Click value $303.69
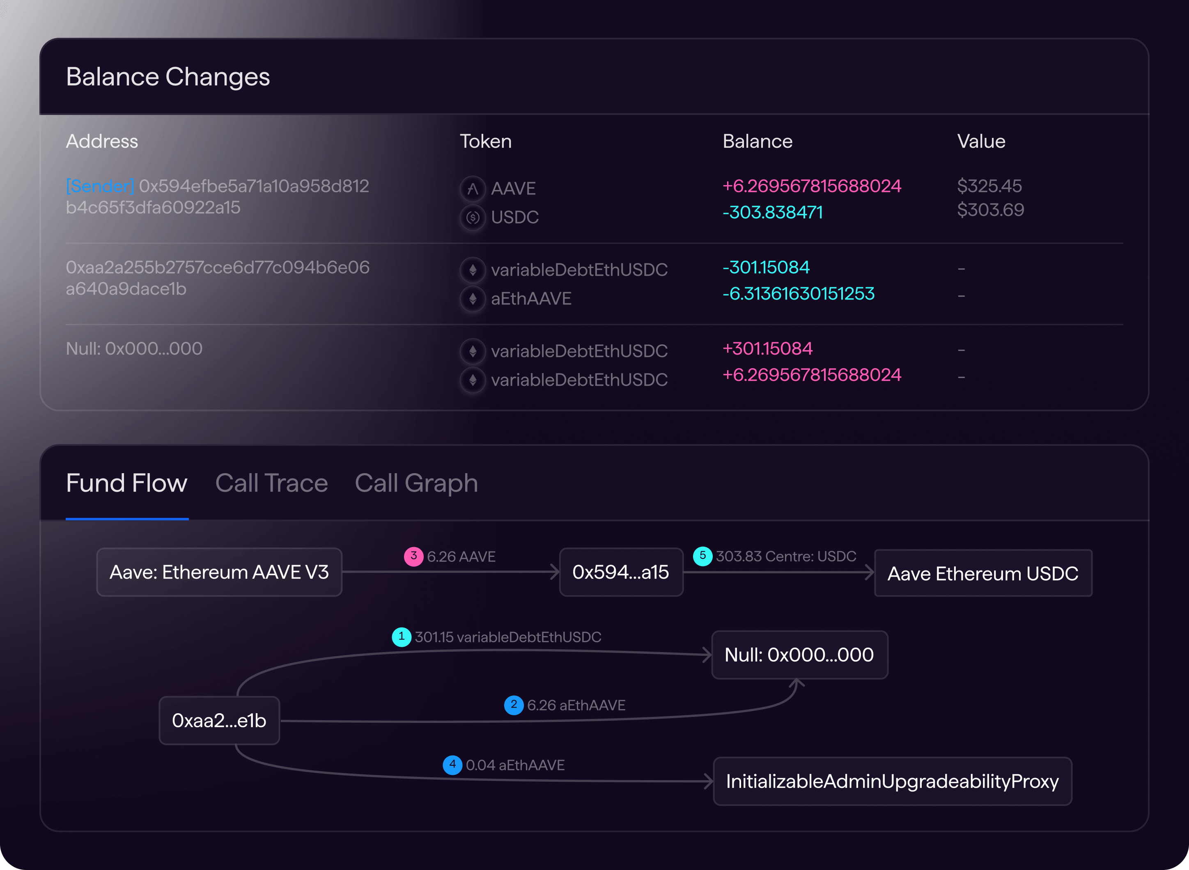This screenshot has height=870, width=1189. click(990, 210)
